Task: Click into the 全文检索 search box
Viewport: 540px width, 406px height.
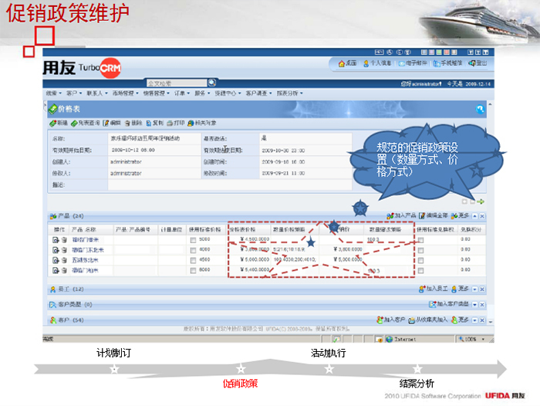Action: pos(177,83)
